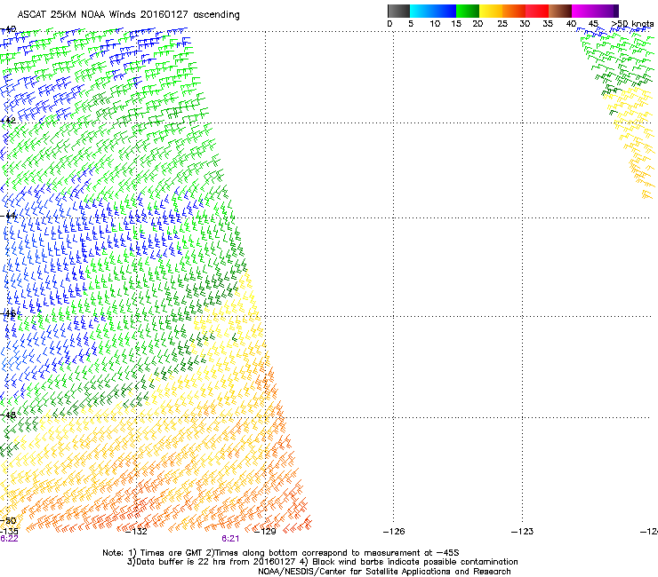Screen dimensions: 658x577
Task: Click the legend tick label '25'
Action: (x=502, y=24)
